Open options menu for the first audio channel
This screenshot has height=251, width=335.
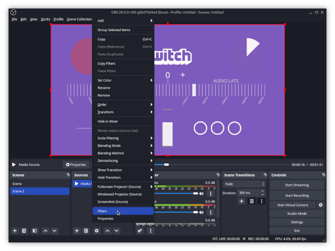coord(210,194)
